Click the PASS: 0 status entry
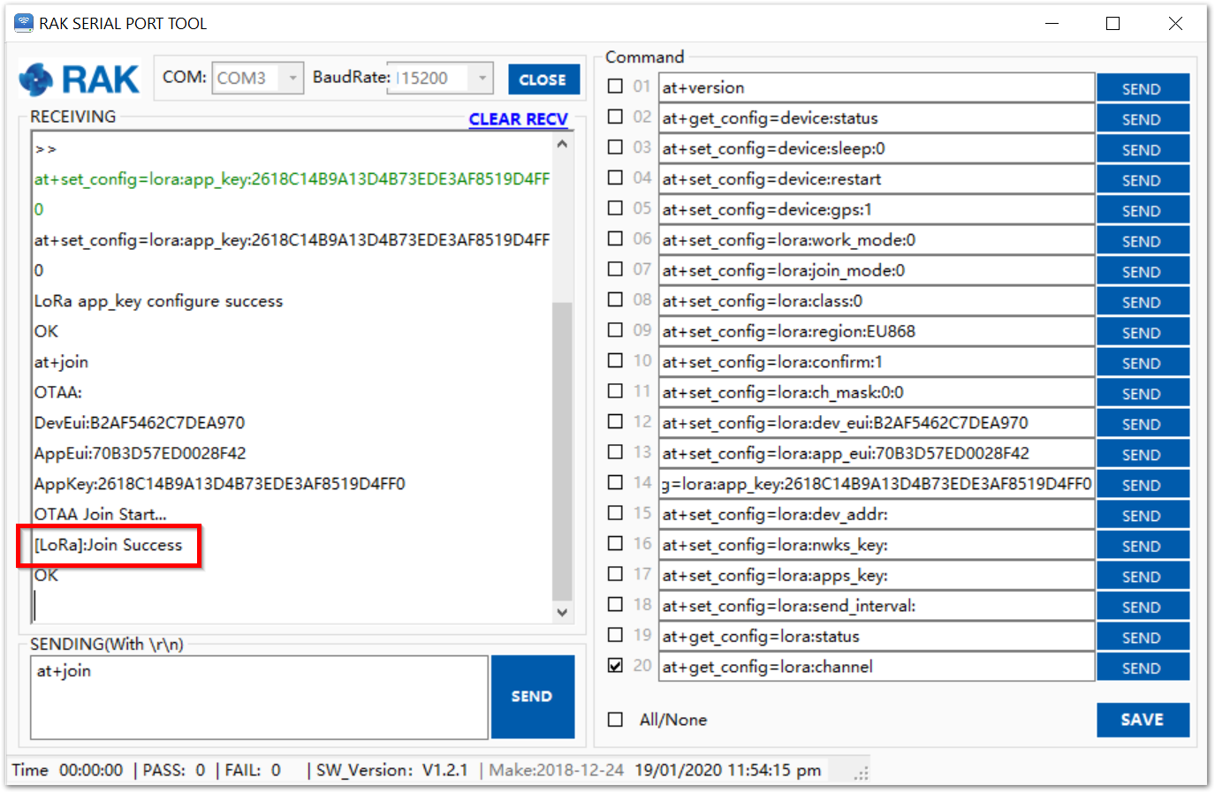The width and height of the screenshot is (1215, 793). coord(174,770)
